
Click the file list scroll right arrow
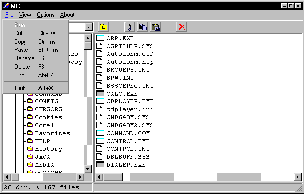pyautogui.click(x=298, y=177)
